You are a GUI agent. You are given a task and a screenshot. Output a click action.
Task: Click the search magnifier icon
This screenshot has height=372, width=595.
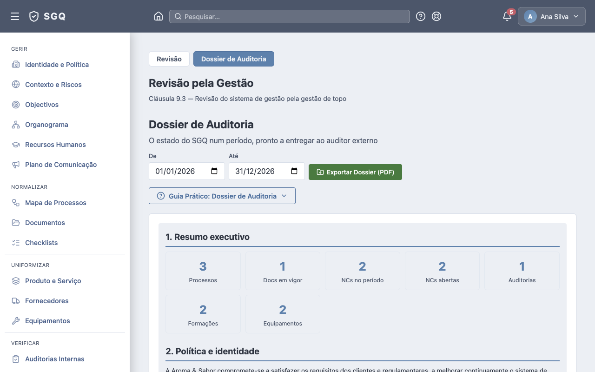point(178,16)
